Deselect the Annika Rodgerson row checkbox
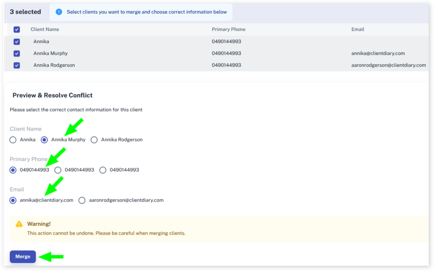 pyautogui.click(x=17, y=65)
